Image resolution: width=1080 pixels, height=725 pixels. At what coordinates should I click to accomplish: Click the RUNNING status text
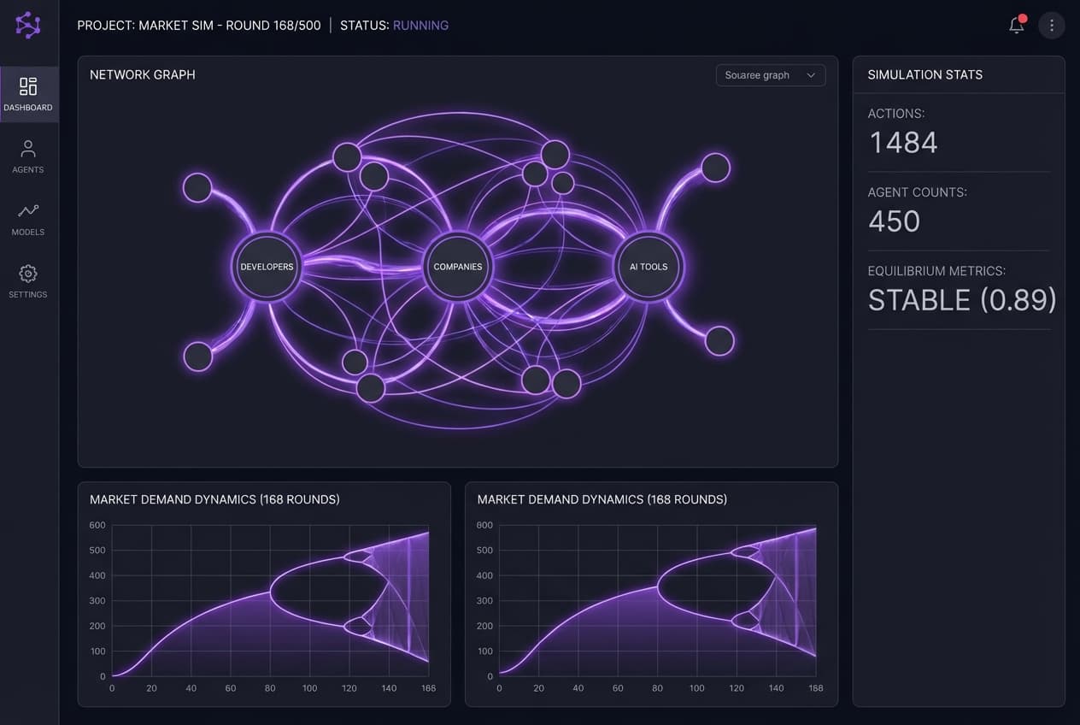click(x=420, y=25)
